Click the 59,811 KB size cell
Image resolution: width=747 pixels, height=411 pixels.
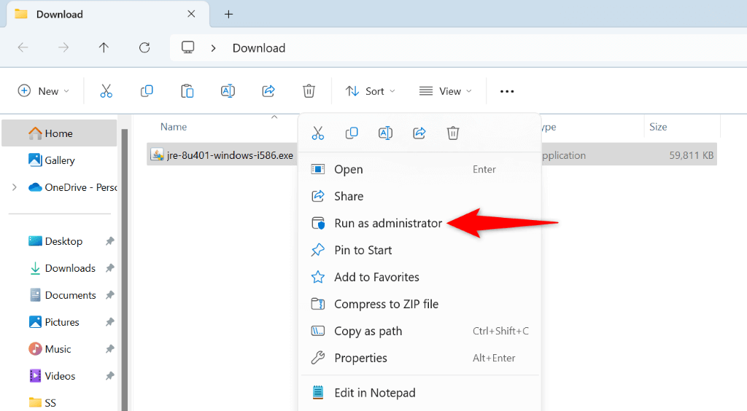click(692, 155)
